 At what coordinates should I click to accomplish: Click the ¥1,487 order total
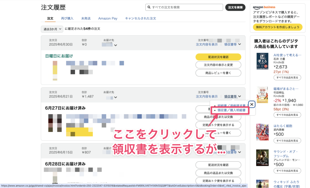coord(88,97)
